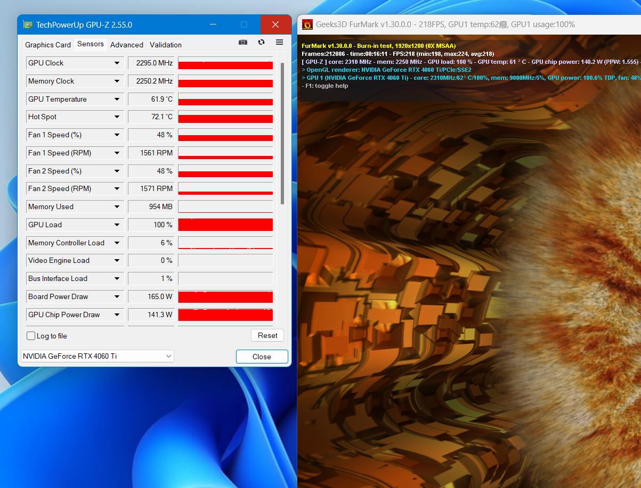Open the Memory Clock sensor dropdown
Viewport: 641px width, 488px height.
tap(117, 81)
